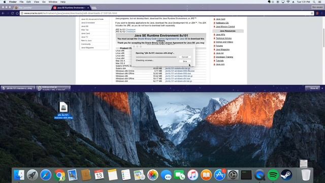
Task: Launch Steam from the Dock
Action: click(286, 175)
